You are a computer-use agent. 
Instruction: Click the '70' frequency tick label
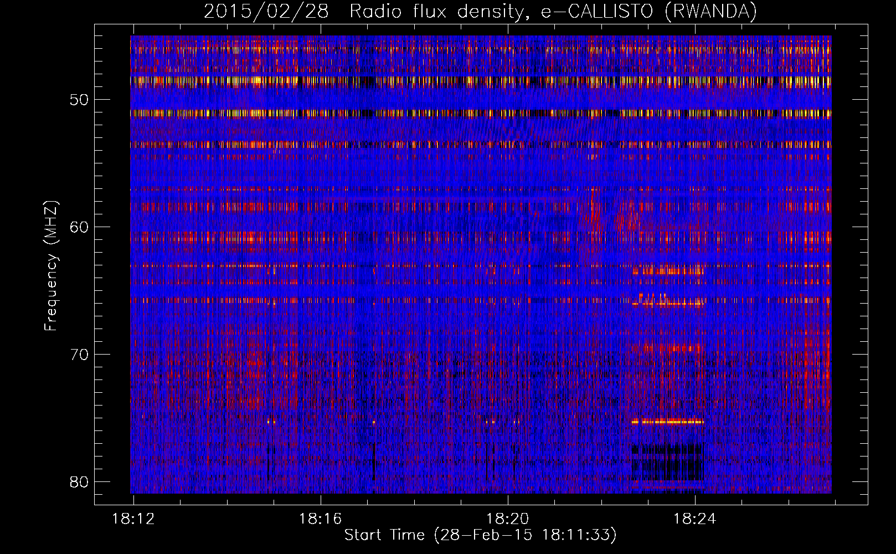(x=79, y=355)
